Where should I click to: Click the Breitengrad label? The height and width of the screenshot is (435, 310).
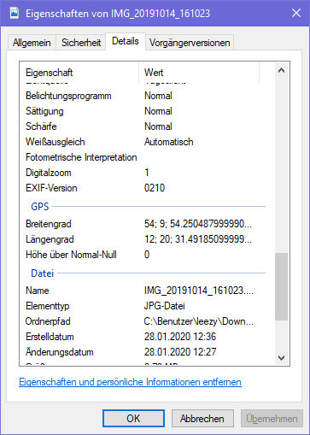pos(49,224)
